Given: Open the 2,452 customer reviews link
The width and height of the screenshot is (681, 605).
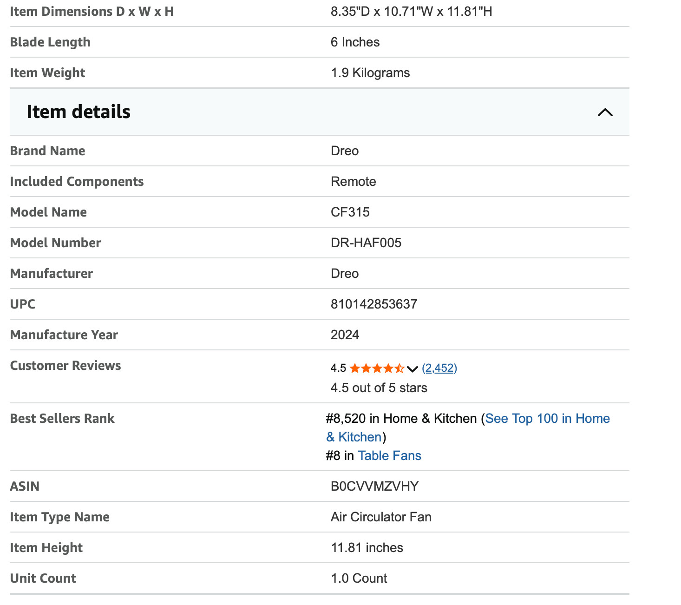Looking at the screenshot, I should pyautogui.click(x=439, y=368).
